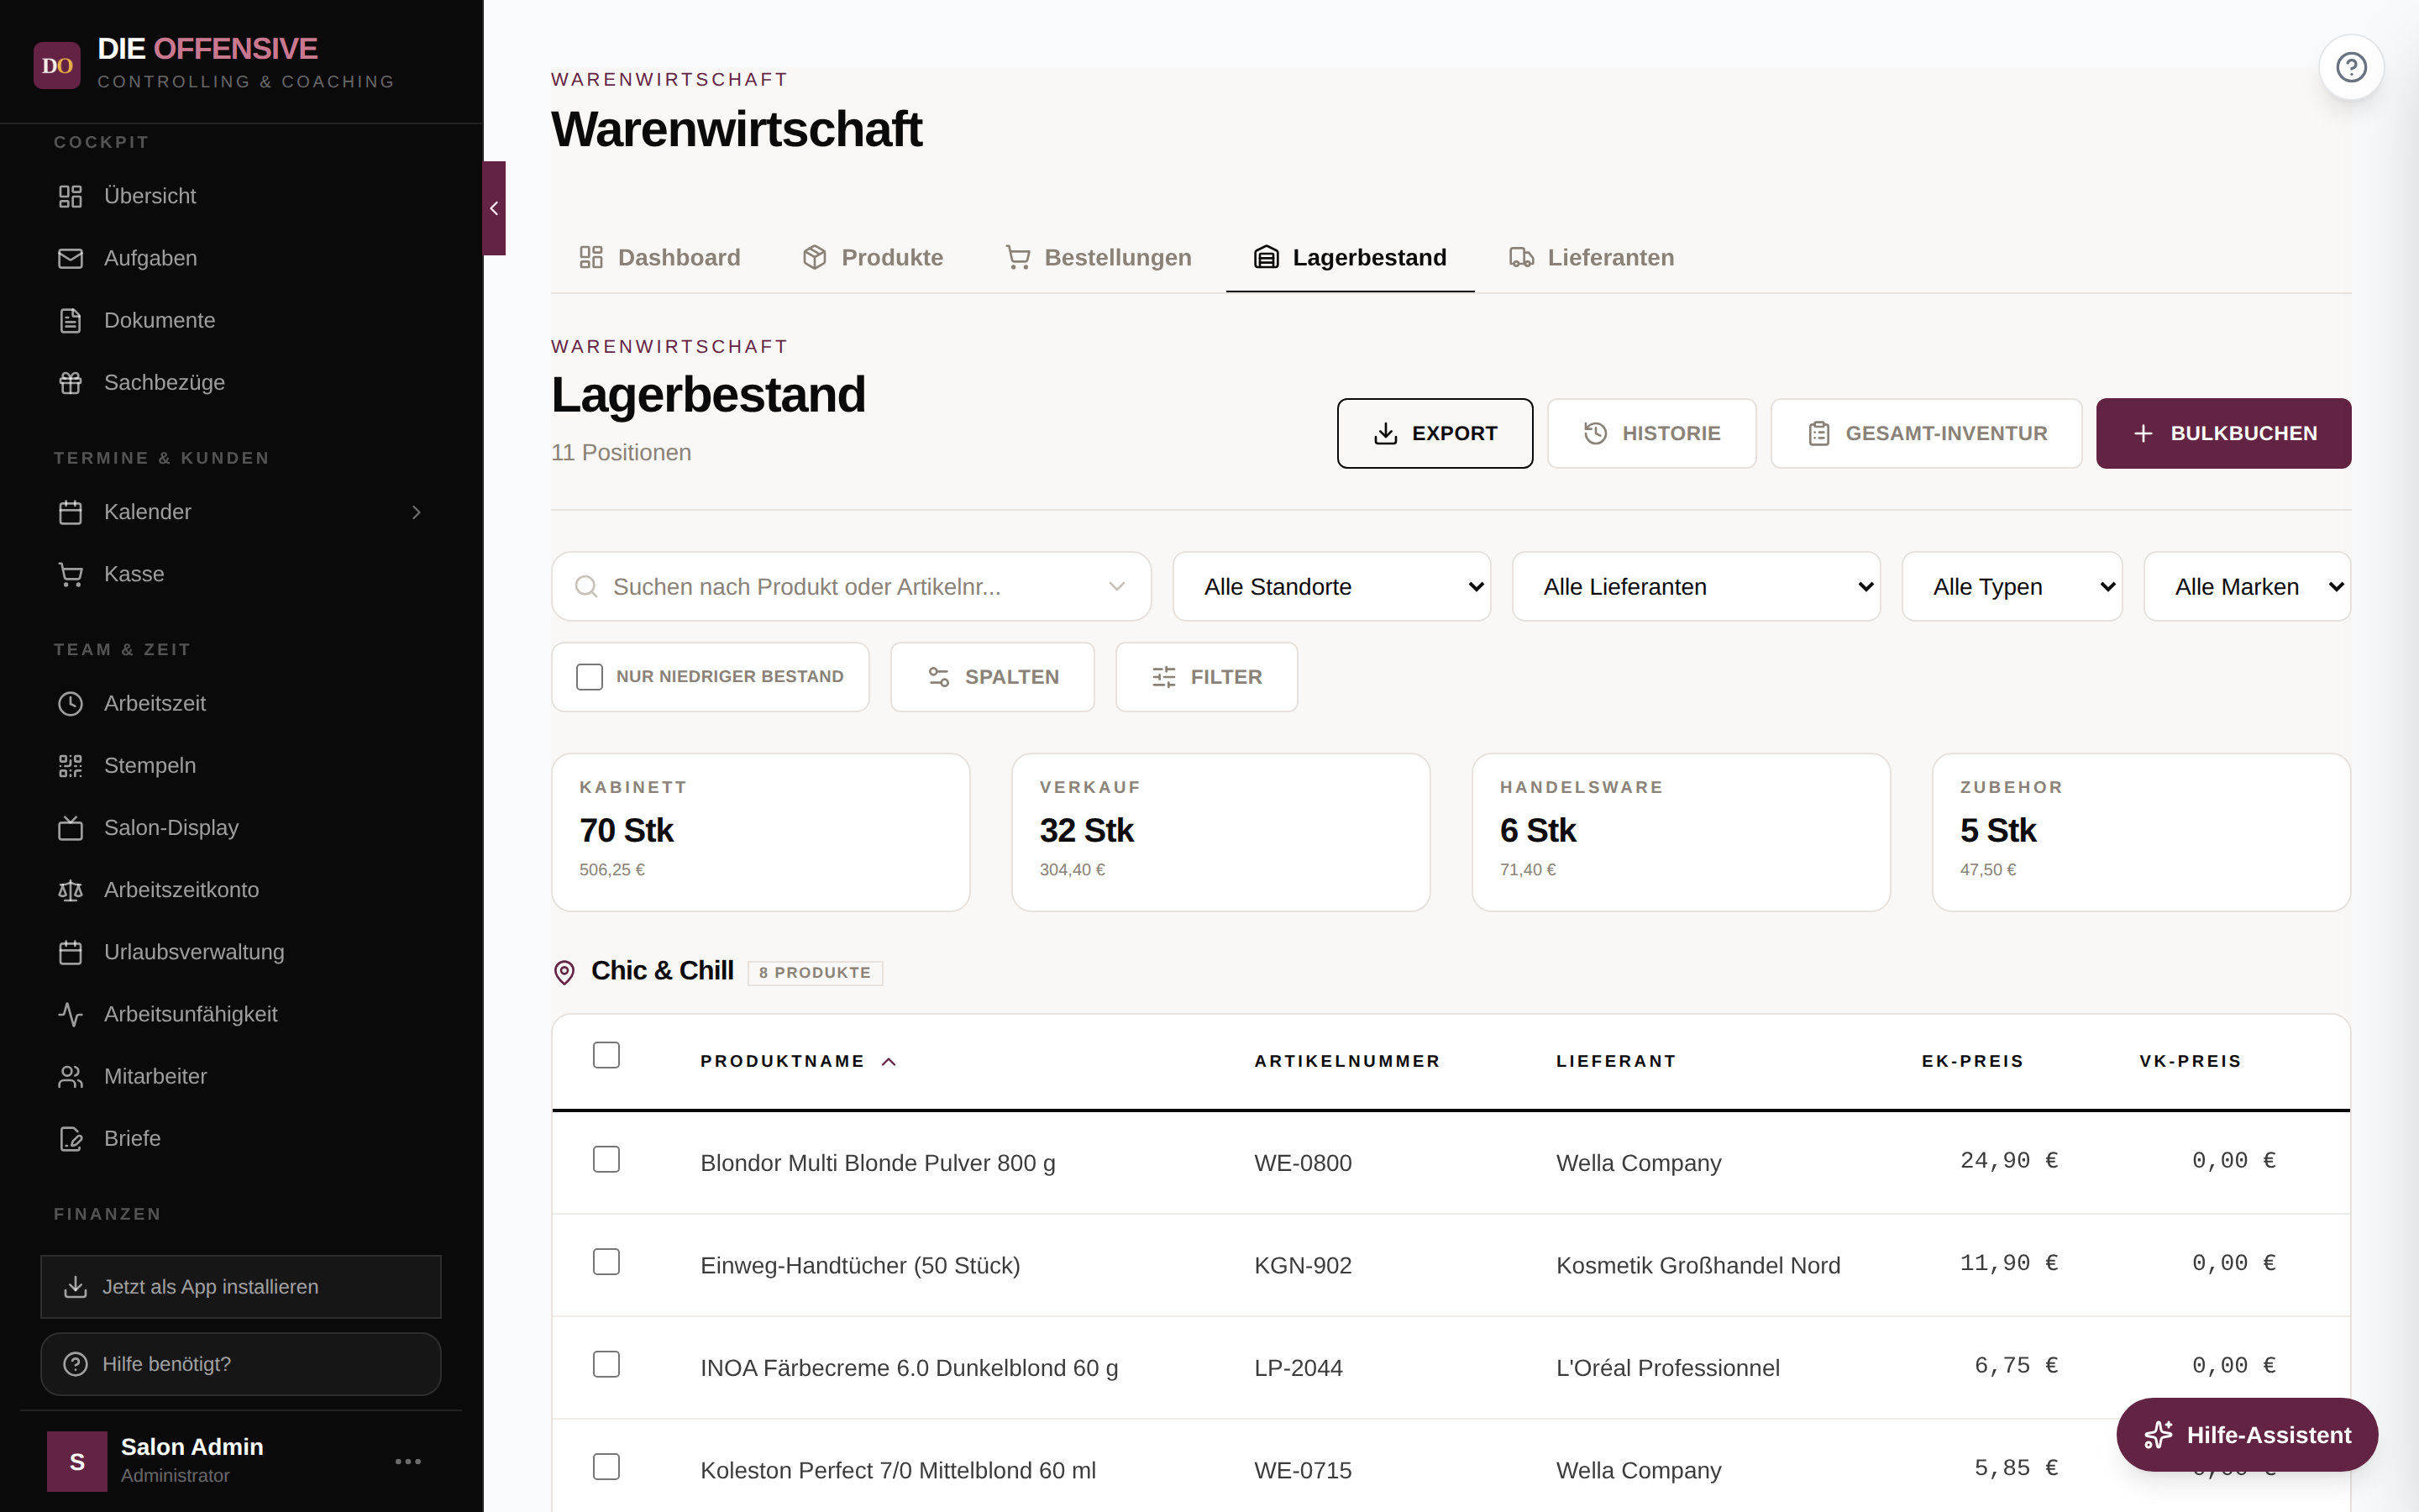Screen dimensions: 2419x1512
Task: Open the Historie view
Action: (1651, 433)
